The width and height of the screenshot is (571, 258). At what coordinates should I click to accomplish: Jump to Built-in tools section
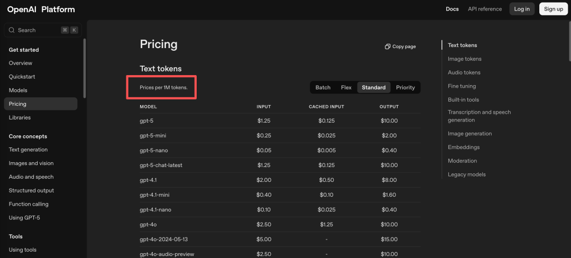coord(463,99)
